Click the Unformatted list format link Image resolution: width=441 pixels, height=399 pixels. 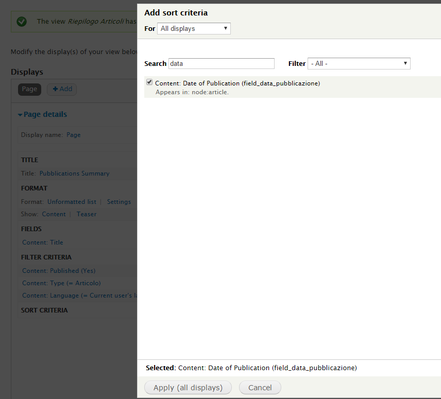pyautogui.click(x=72, y=202)
